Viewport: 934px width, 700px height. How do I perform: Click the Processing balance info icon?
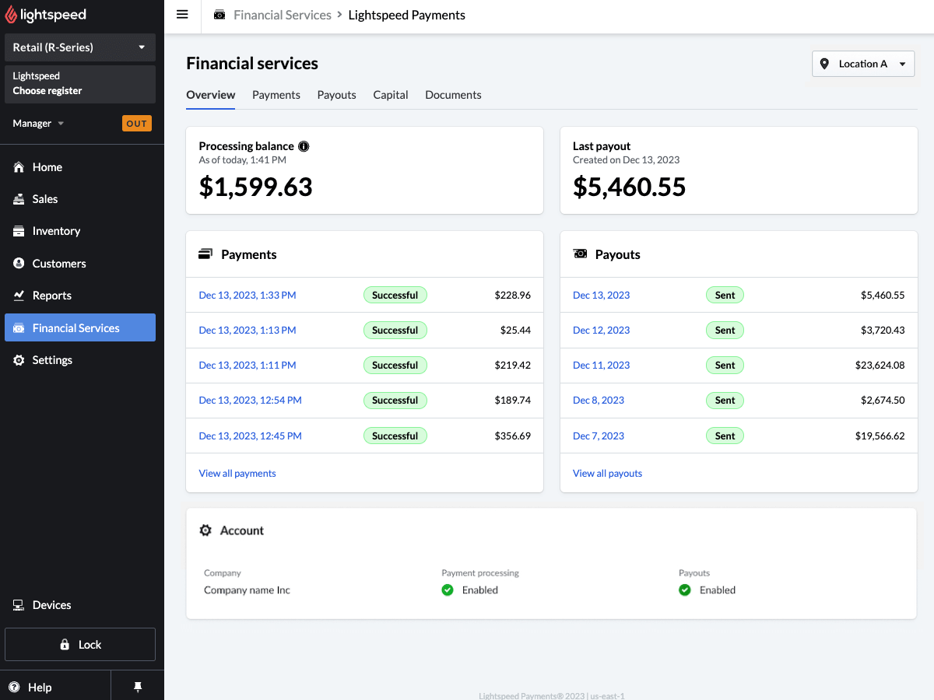click(x=304, y=146)
